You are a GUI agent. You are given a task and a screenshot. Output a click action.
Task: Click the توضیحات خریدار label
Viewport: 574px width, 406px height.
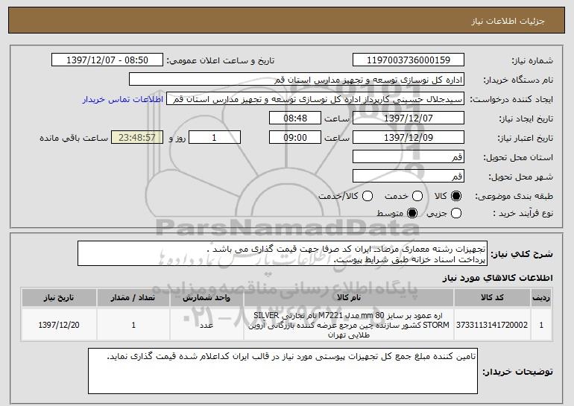(x=517, y=372)
